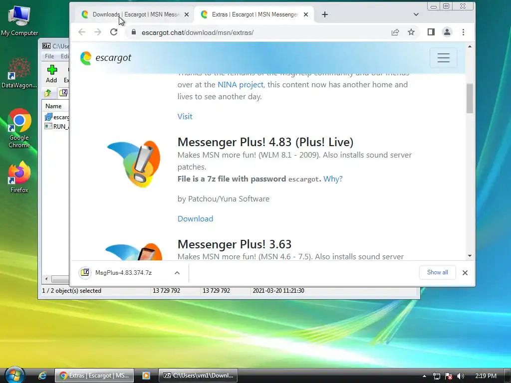Open a new Chrome tab with plus button
Screen dimensions: 511x383
pyautogui.click(x=324, y=14)
